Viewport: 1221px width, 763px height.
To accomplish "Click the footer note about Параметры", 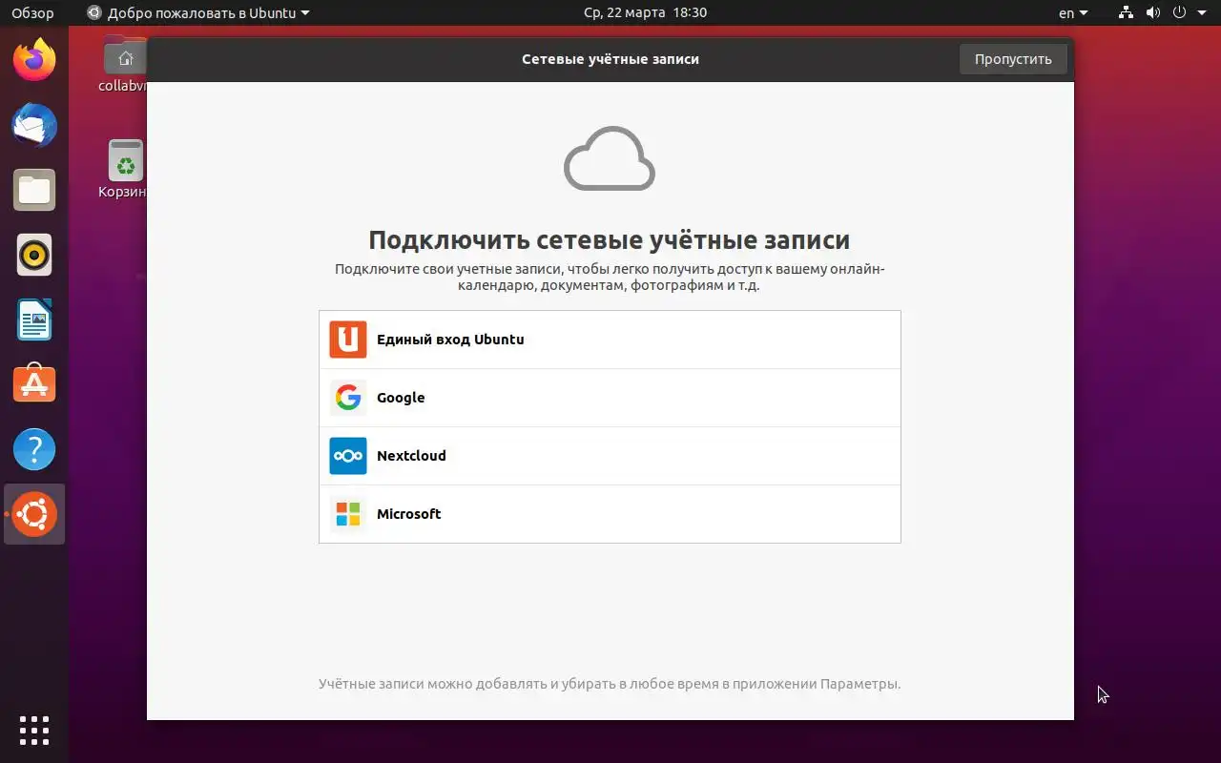I will (610, 684).
